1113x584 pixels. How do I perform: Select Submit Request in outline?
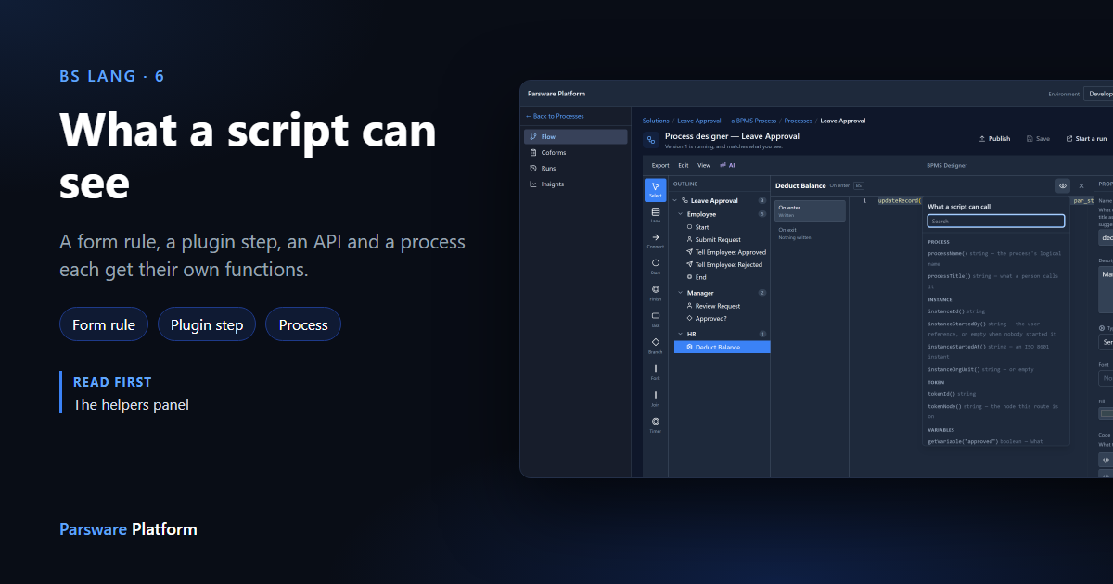722,239
